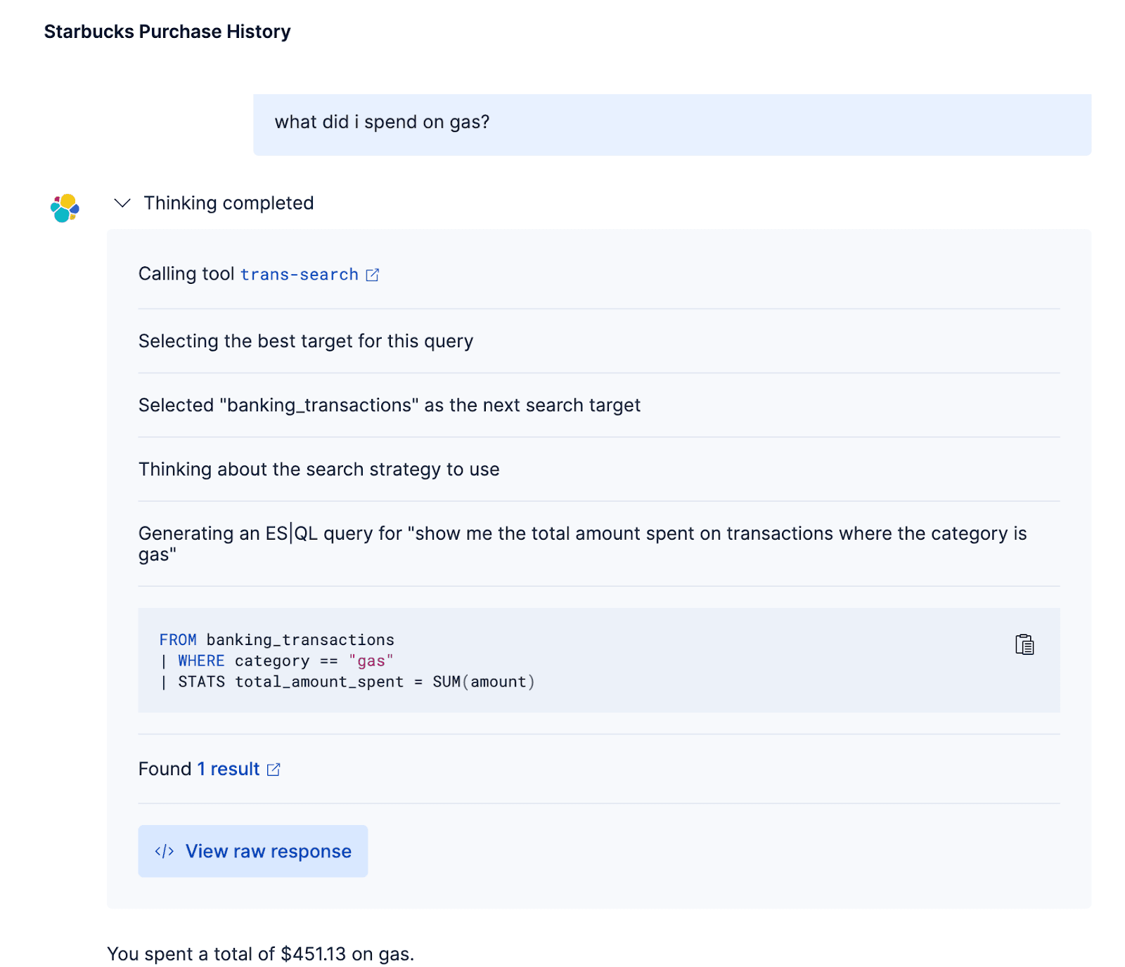Select the total $451.13 answer text

tap(261, 954)
